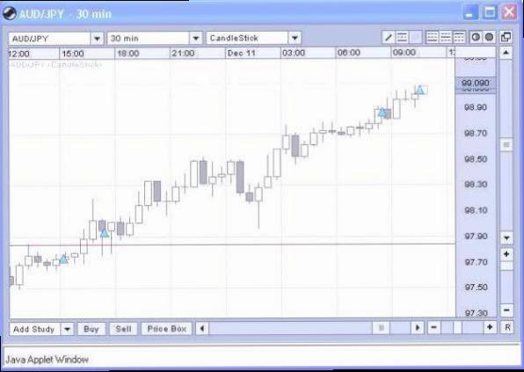Click the horizontal zoom plus button
The image size is (524, 372).
pyautogui.click(x=490, y=327)
